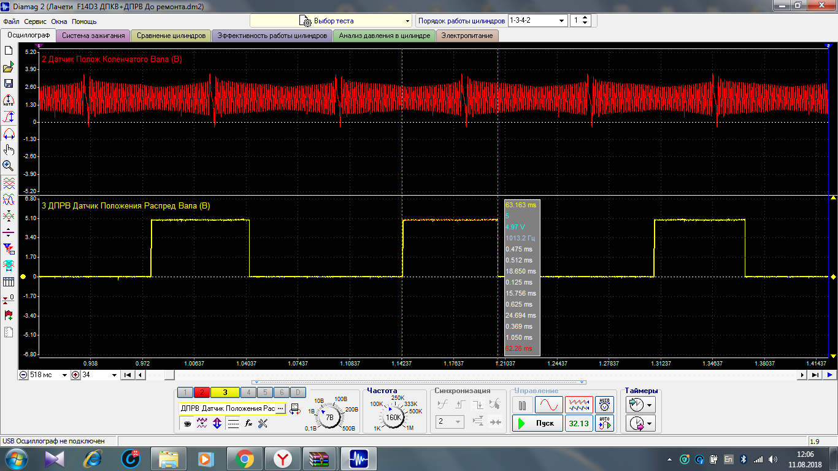Click the AUTO scale icon in the left toolbar
This screenshot has height=471, width=838.
9,100
